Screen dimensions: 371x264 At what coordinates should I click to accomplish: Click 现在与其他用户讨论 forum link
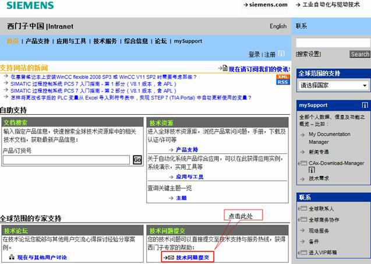[x=42, y=258]
